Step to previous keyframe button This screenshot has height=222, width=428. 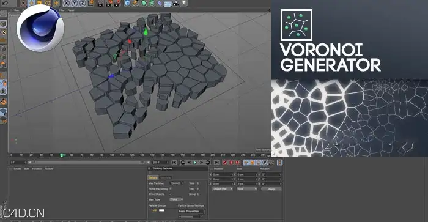183,163
